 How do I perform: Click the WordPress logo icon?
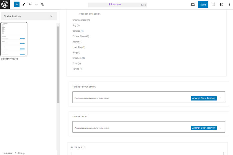click(x=5, y=4)
